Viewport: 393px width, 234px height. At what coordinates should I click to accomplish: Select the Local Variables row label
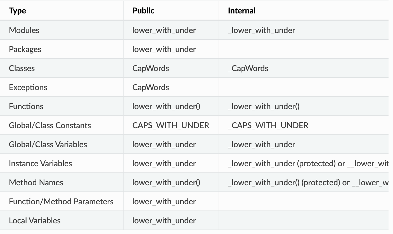[35, 220]
